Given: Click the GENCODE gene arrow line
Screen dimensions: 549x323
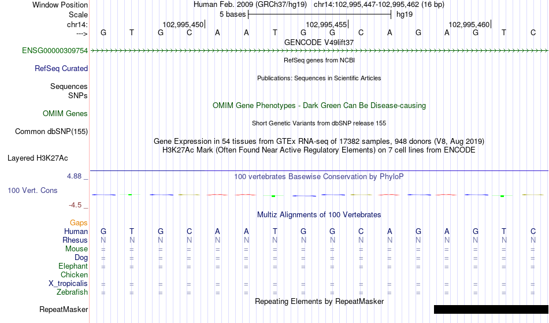Looking at the screenshot, I should (319, 51).
